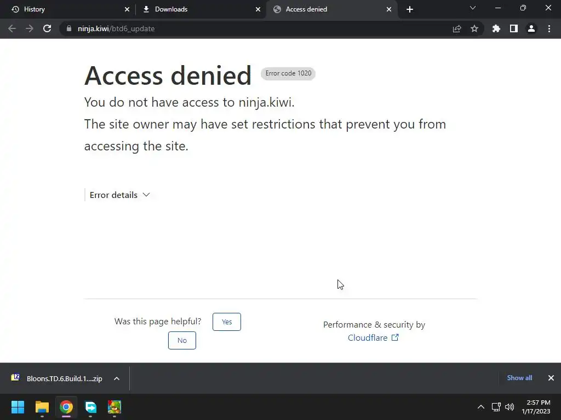This screenshot has height=420, width=561.
Task: Click Show all downloads
Action: coord(519,378)
